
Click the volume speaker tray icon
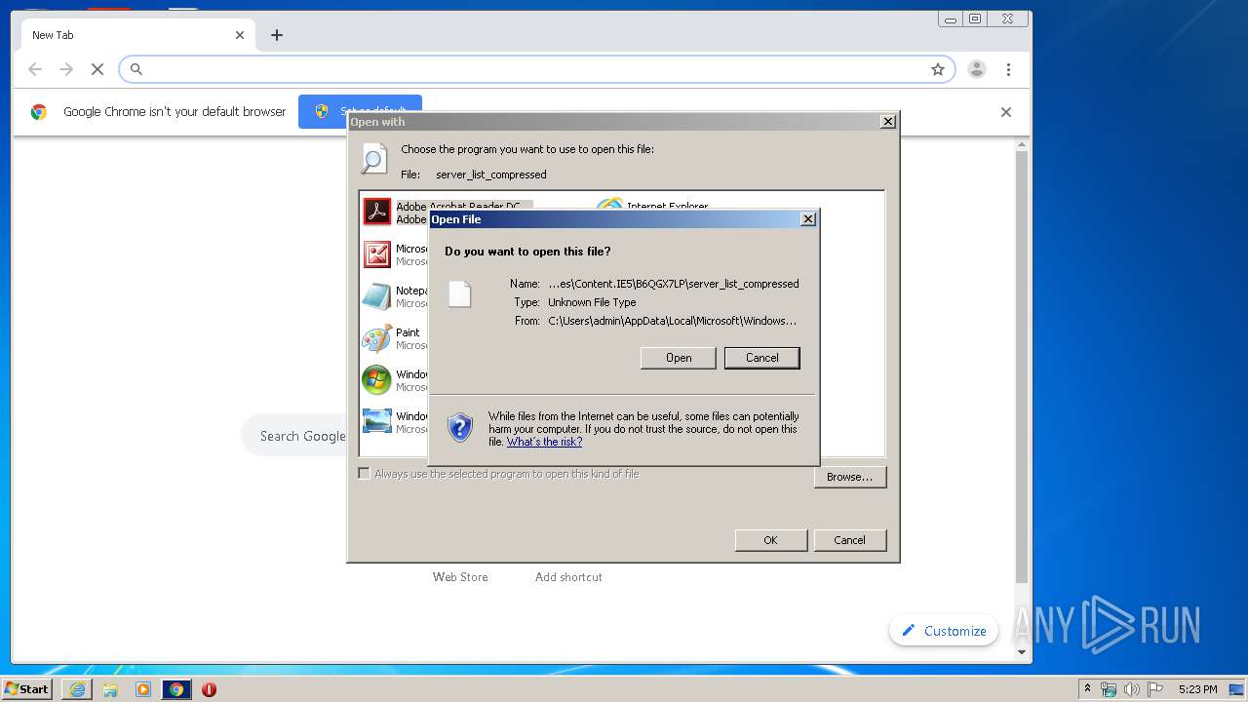pos(1131,689)
